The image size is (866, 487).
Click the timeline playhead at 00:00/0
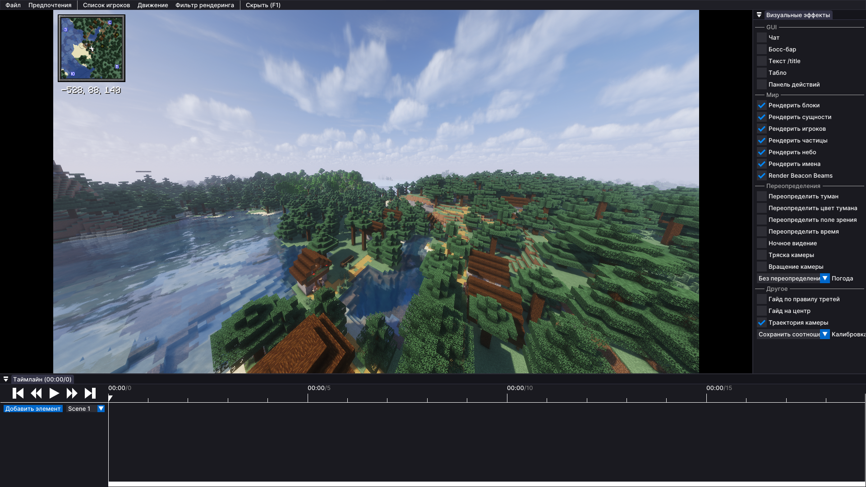point(110,398)
